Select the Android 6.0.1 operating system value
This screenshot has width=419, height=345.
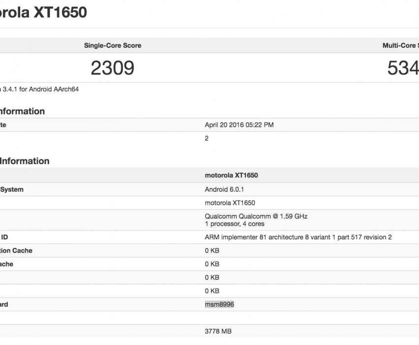click(x=223, y=189)
